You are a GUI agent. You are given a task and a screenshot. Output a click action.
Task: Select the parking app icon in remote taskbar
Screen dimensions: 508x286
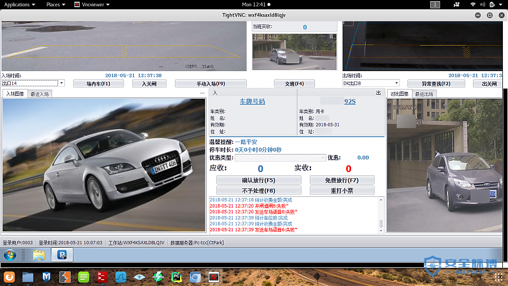coord(62,255)
